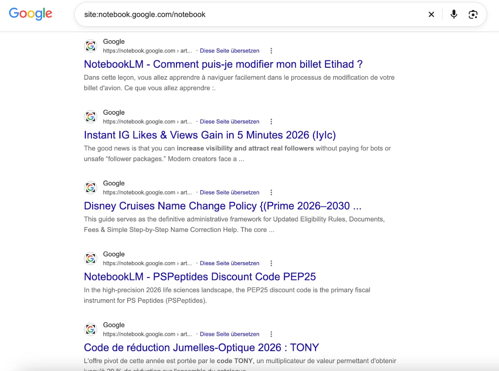The image size is (499, 371).
Task: Click the notebook.google.com URL above Jumelles-Optique result
Action: coord(148,334)
